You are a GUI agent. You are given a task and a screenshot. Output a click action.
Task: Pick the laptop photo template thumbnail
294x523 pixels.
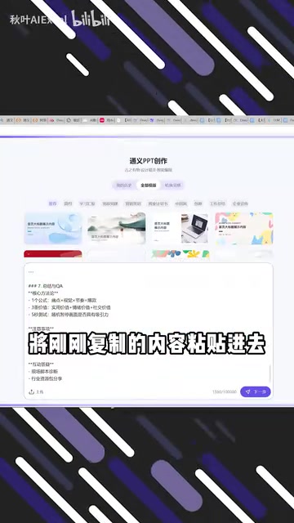click(180, 228)
